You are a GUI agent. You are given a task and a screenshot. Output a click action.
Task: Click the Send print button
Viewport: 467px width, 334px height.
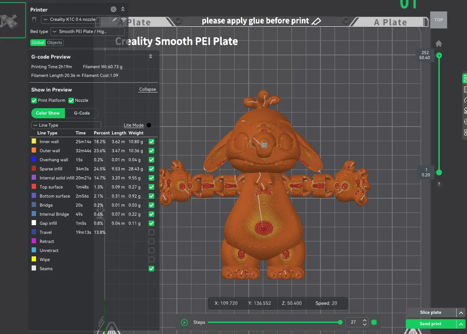(x=431, y=324)
